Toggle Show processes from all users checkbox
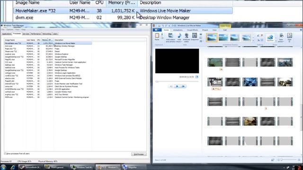The height and width of the screenshot is (170, 303). 5,153
